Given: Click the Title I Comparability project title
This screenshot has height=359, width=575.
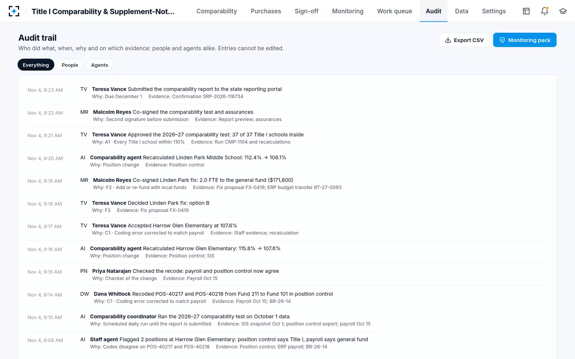Looking at the screenshot, I should [103, 12].
